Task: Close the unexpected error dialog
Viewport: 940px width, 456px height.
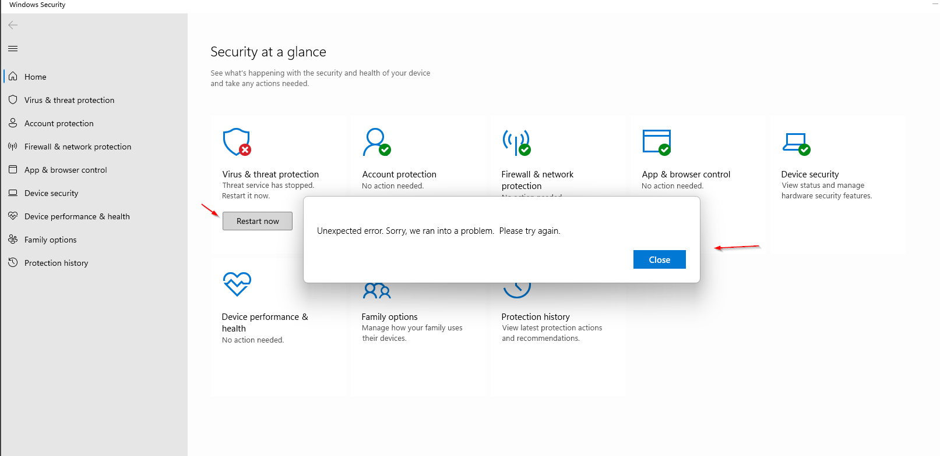Action: (659, 259)
